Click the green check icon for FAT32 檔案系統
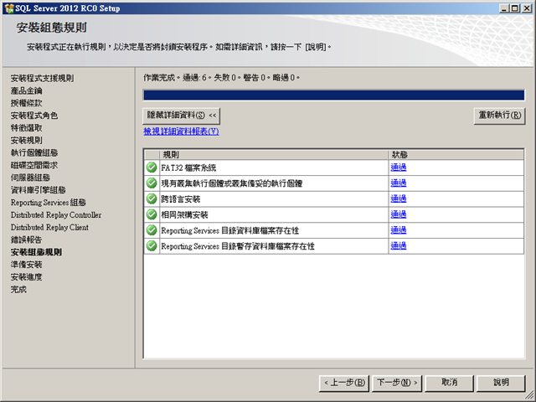This screenshot has width=536, height=402. click(x=152, y=167)
